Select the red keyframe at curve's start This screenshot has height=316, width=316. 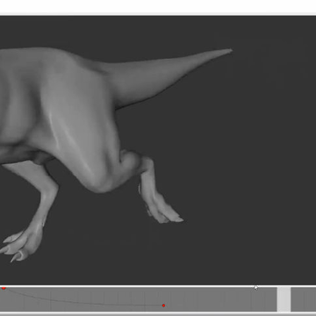pyautogui.click(x=4, y=288)
